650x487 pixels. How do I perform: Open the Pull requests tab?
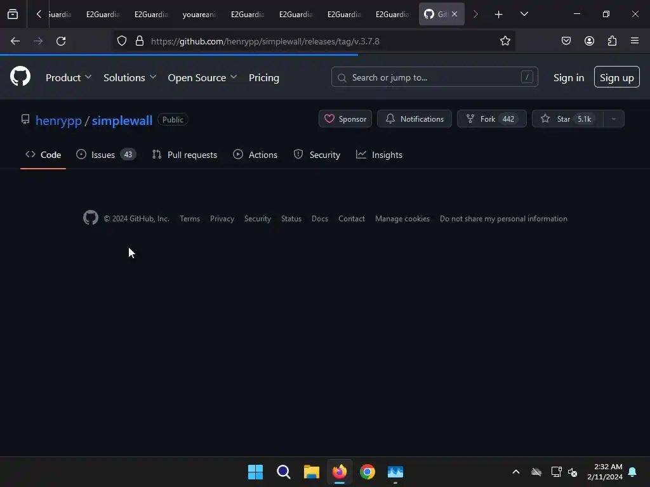click(x=185, y=155)
